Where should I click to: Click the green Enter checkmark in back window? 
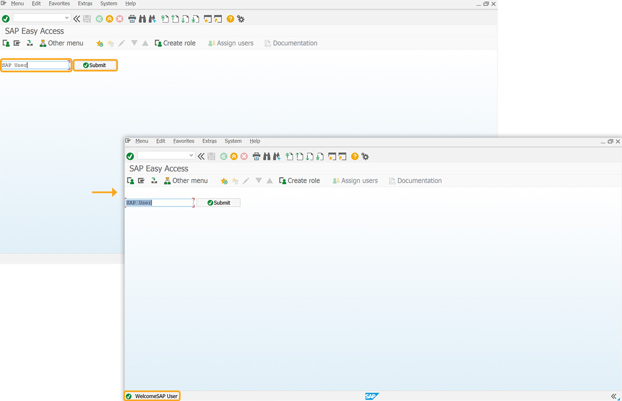pos(6,19)
